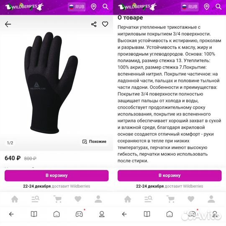Open search in the left screen header
This screenshot has height=226, width=226.
click(x=105, y=7)
